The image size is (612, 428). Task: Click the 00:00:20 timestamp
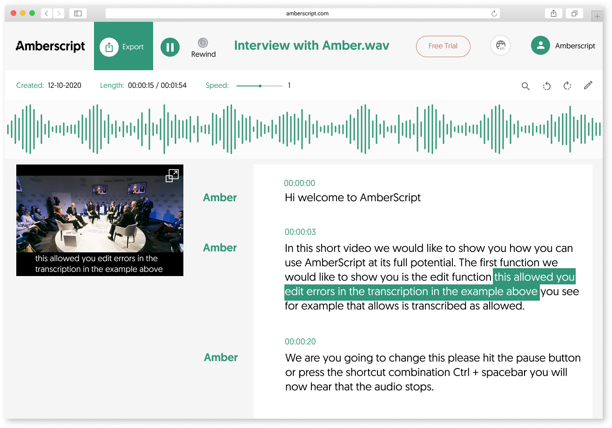pos(300,342)
